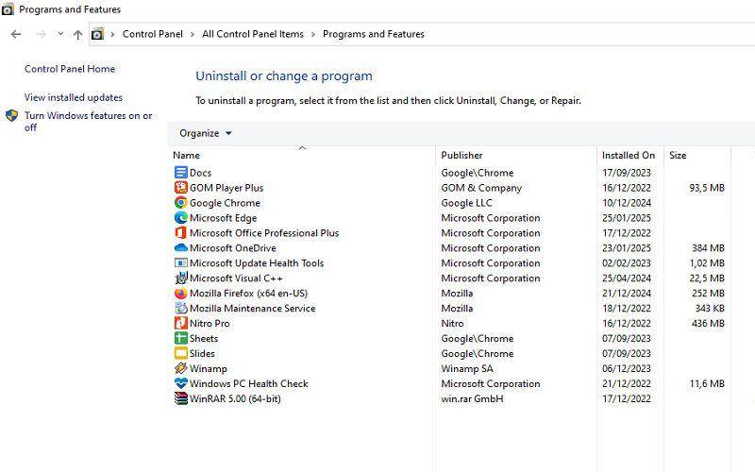Click the 11,6 MB size cell

pos(706,384)
